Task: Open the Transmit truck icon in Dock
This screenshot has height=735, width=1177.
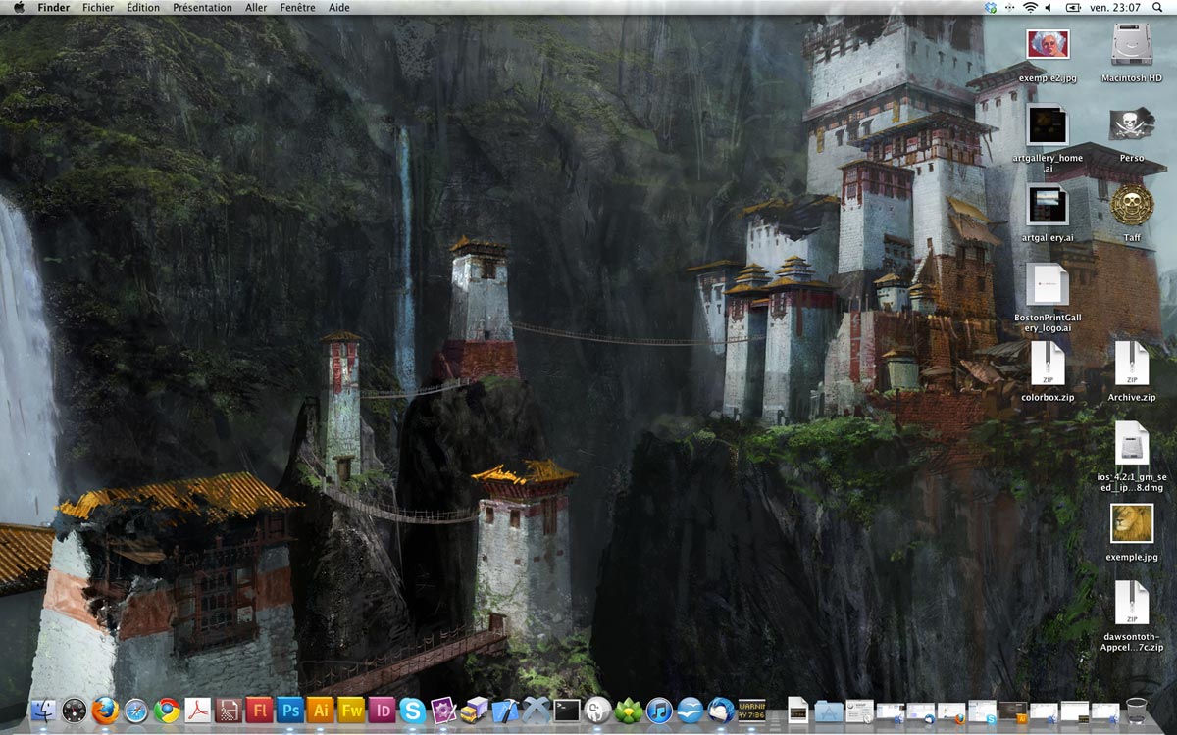Action: 474,710
